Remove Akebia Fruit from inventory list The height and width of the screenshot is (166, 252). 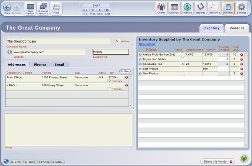(x=241, y=55)
